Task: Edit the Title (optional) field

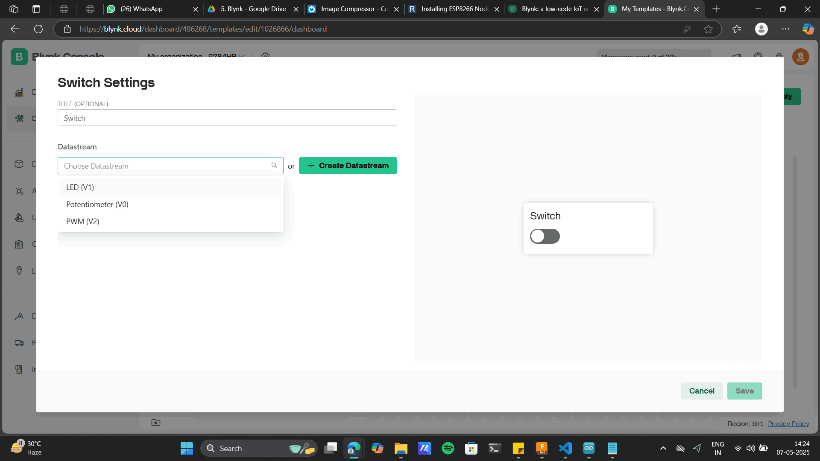Action: (227, 118)
